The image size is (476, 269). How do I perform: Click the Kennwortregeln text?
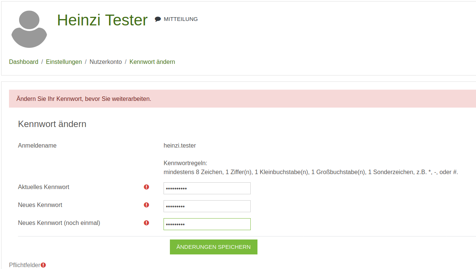[185, 163]
